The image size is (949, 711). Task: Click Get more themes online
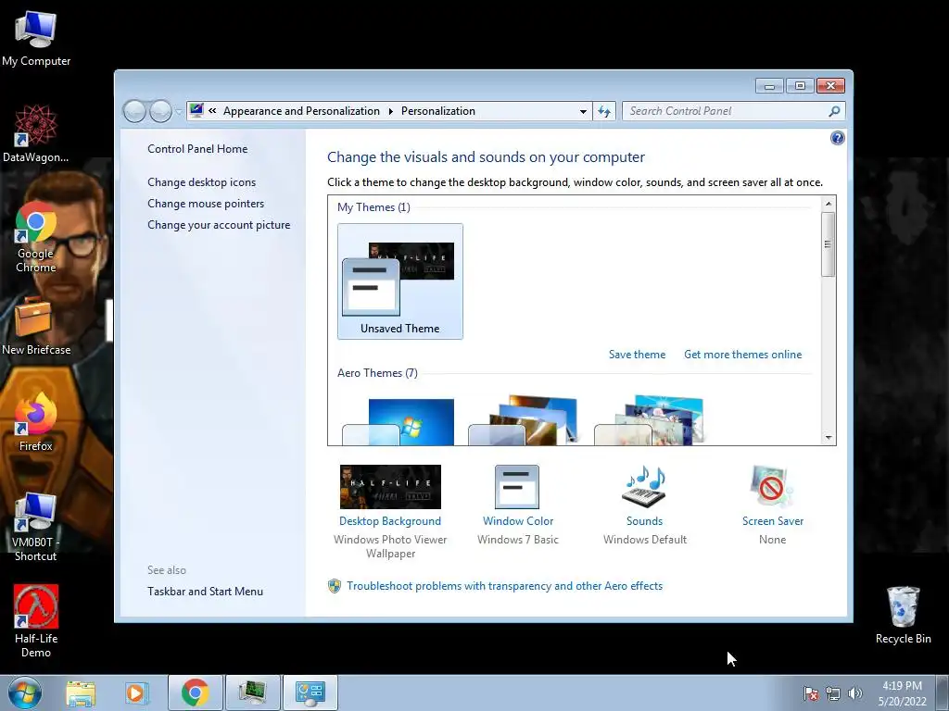point(742,355)
